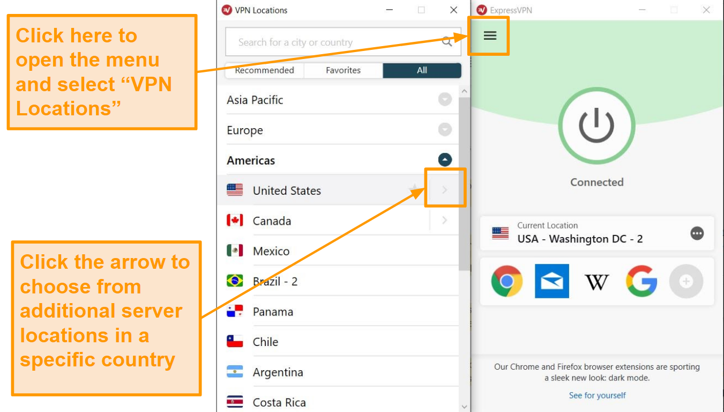Open the Google shortcut

641,281
